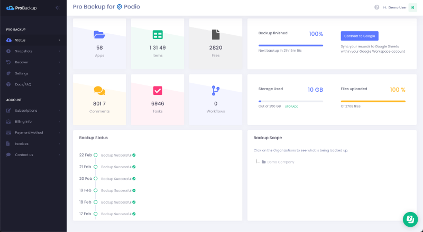Click the Items table icon
Screen dimensions: 423x232
tap(158, 35)
